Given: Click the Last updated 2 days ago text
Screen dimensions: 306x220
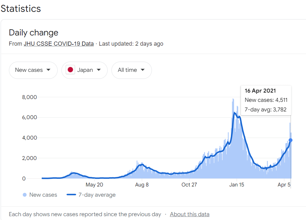Looking at the screenshot, I should (x=131, y=44).
